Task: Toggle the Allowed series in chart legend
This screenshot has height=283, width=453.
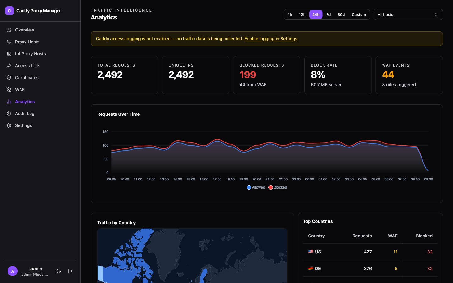Action: click(256, 187)
